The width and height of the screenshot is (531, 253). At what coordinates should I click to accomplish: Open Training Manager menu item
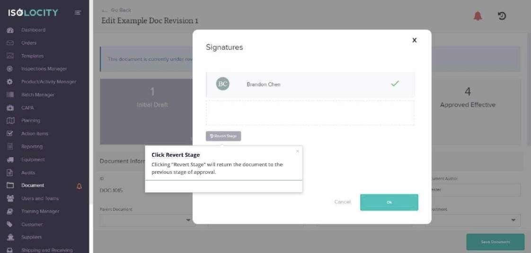point(40,211)
